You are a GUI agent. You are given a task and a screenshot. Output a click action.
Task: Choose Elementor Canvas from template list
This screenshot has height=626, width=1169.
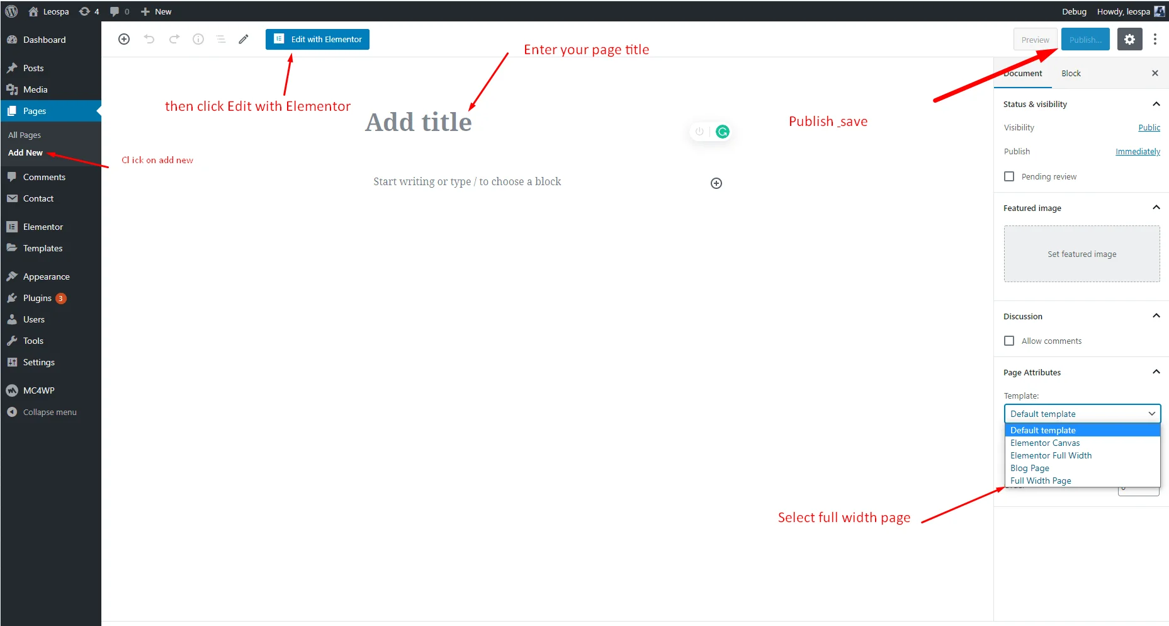(1045, 443)
